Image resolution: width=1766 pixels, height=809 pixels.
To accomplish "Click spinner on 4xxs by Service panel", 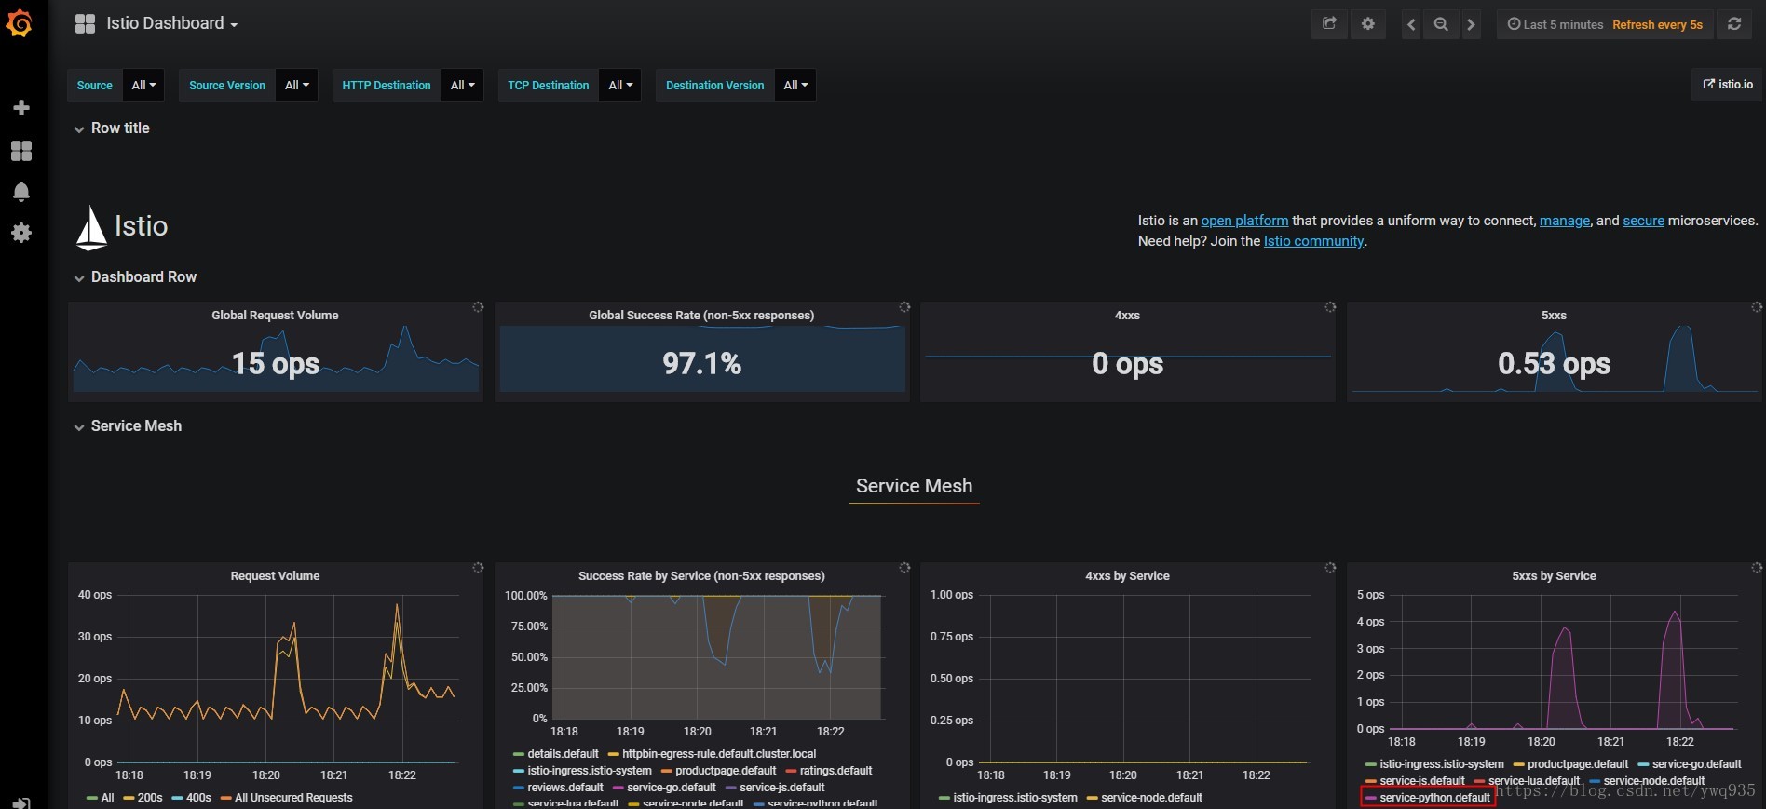I will 1330,568.
